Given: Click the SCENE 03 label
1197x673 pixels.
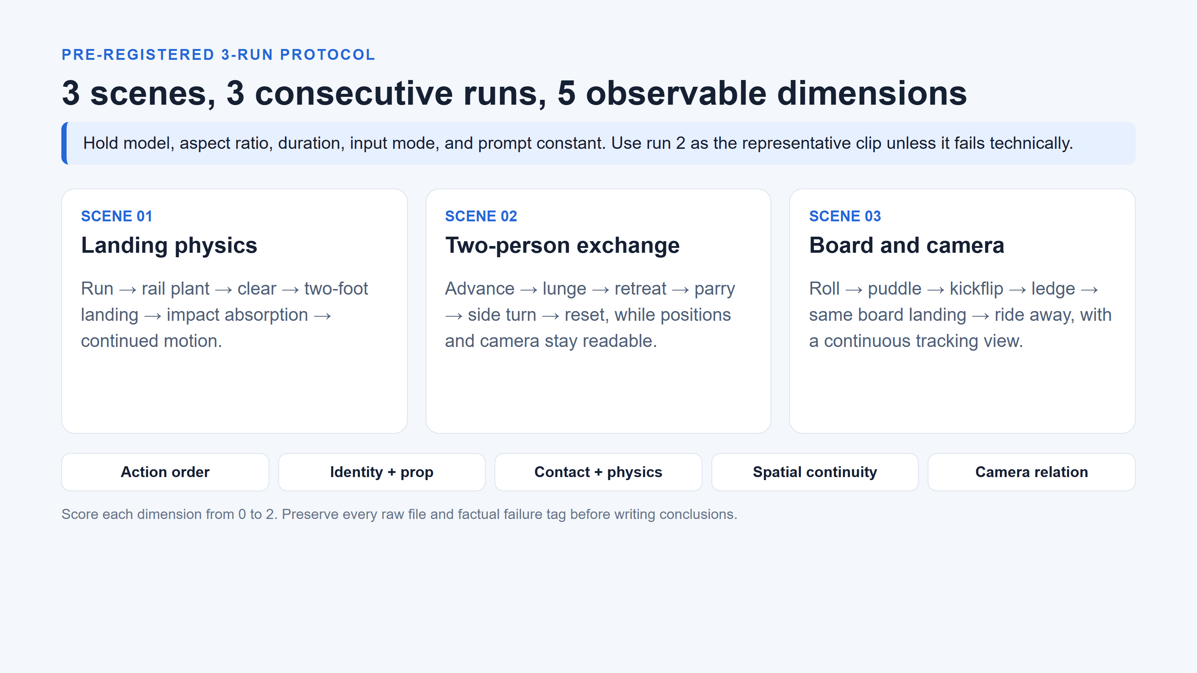Looking at the screenshot, I should (845, 216).
